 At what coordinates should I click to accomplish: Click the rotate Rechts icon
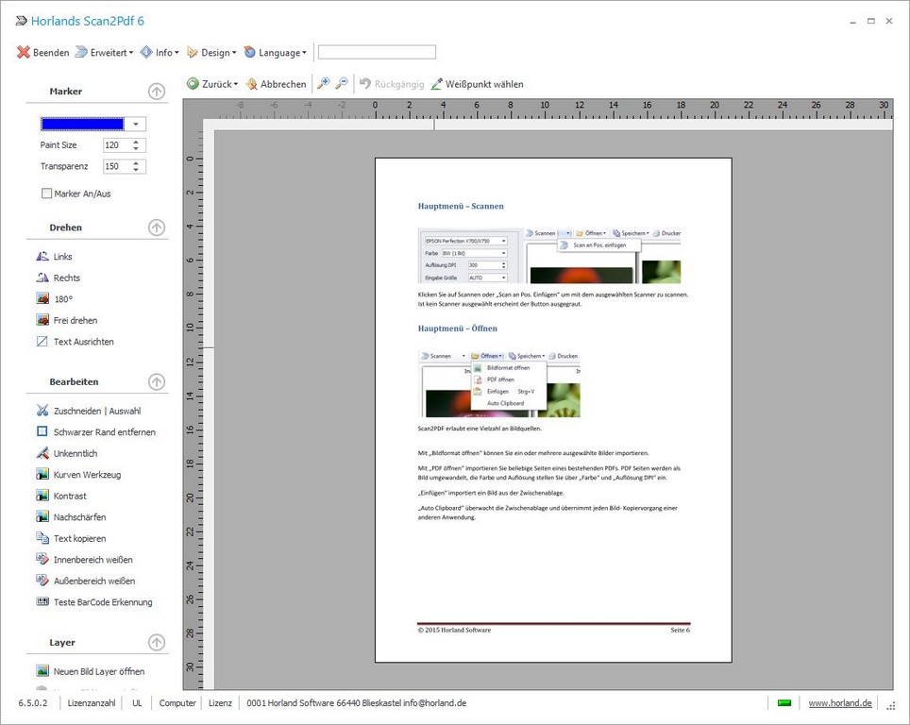42,278
